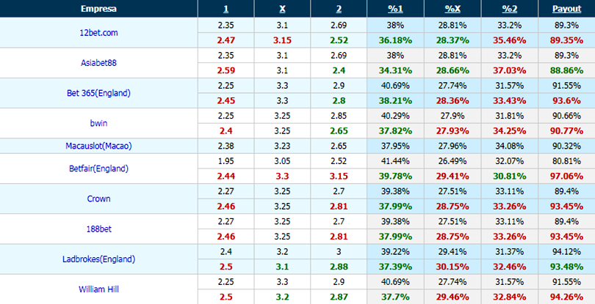Open the Bet 365(England) link
Screen dimensions: 595x304
coord(98,93)
